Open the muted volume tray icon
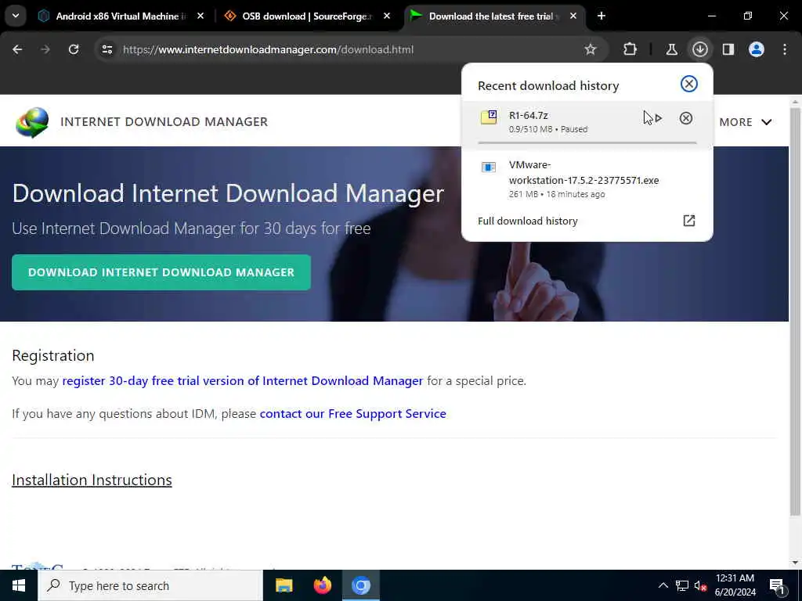Screen dimensions: 802x601 click(700, 585)
